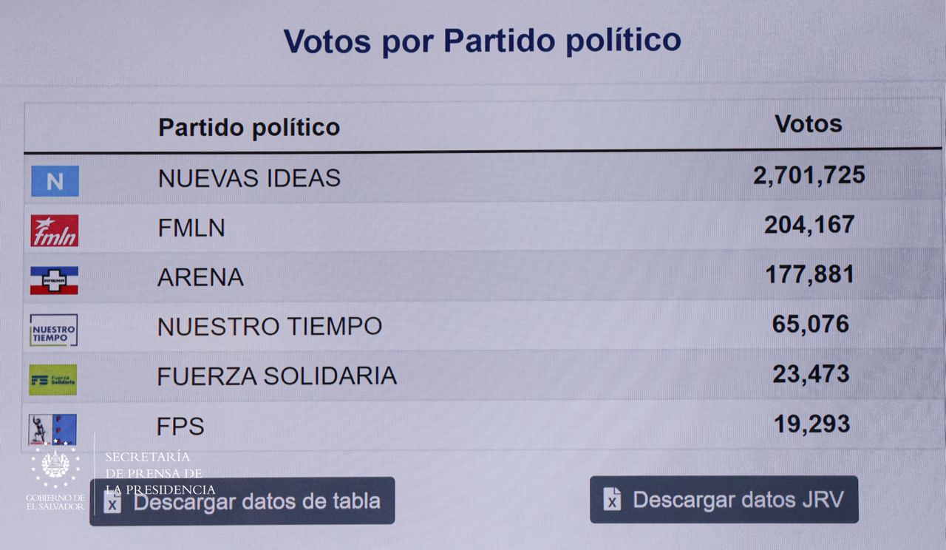Click the spreadsheet icon beside Descargar datos JRV
Image resolution: width=946 pixels, height=550 pixels.
pos(612,499)
